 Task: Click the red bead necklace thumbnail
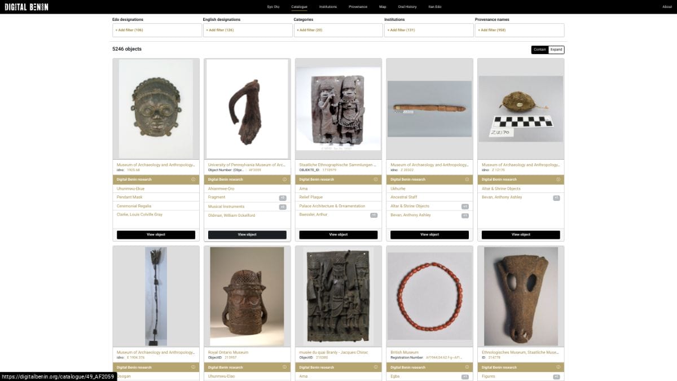coord(429,296)
